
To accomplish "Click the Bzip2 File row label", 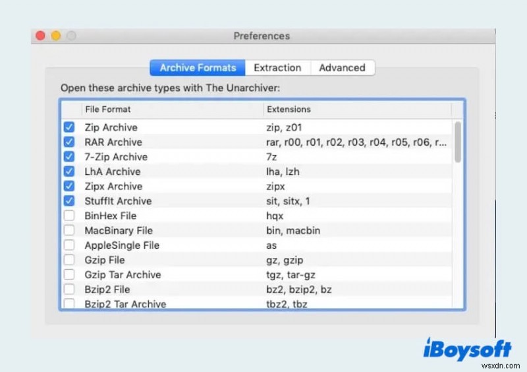I will (107, 290).
